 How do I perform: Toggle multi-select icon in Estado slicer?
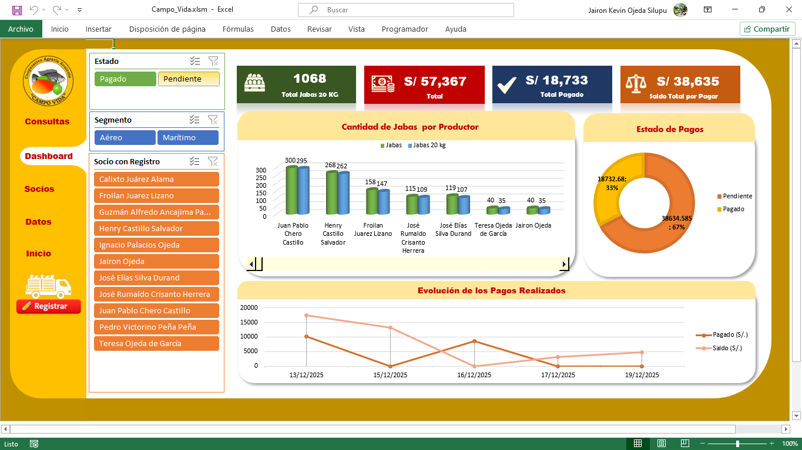click(x=195, y=61)
